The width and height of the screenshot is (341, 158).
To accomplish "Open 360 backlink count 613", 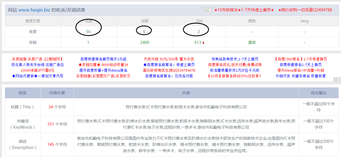I will click(198, 42).
